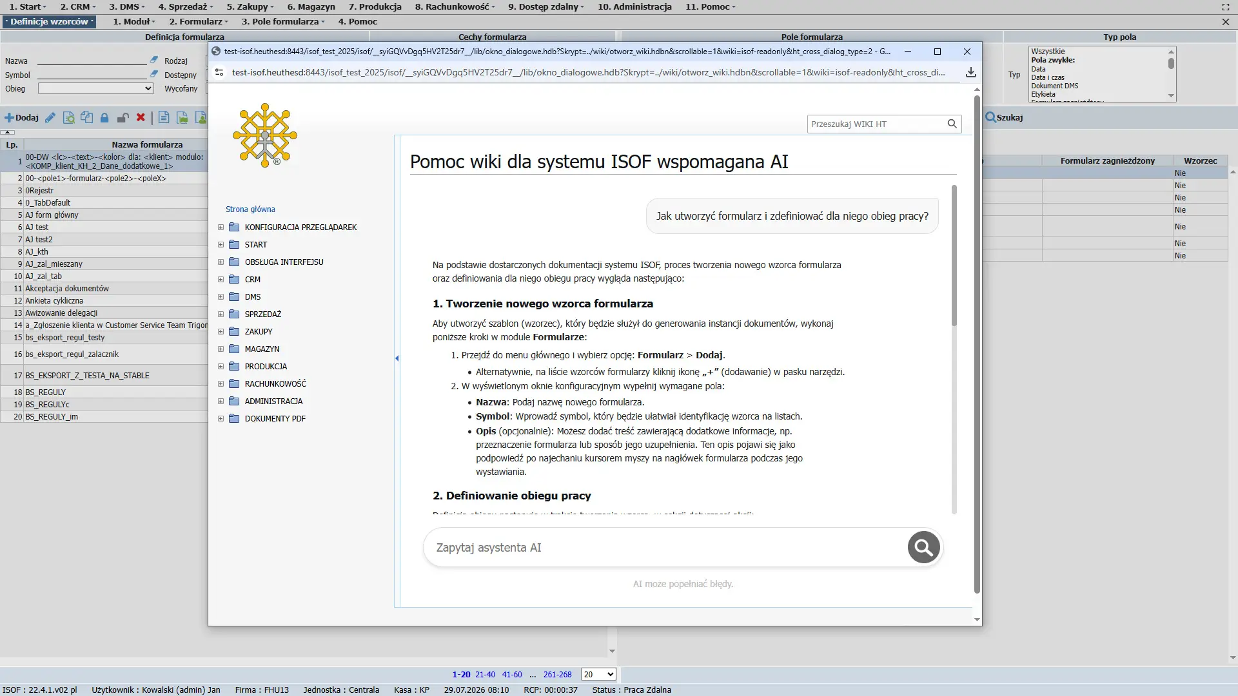Open the 3. DMS menu
Image resolution: width=1238 pixels, height=696 pixels.
pyautogui.click(x=126, y=6)
